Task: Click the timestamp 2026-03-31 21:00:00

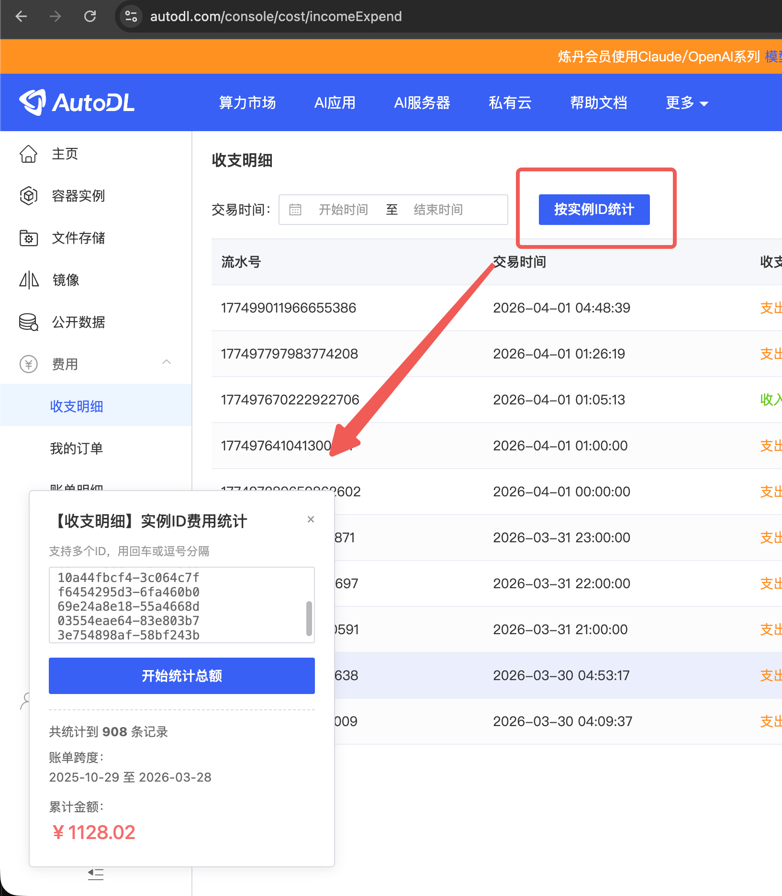Action: [560, 629]
